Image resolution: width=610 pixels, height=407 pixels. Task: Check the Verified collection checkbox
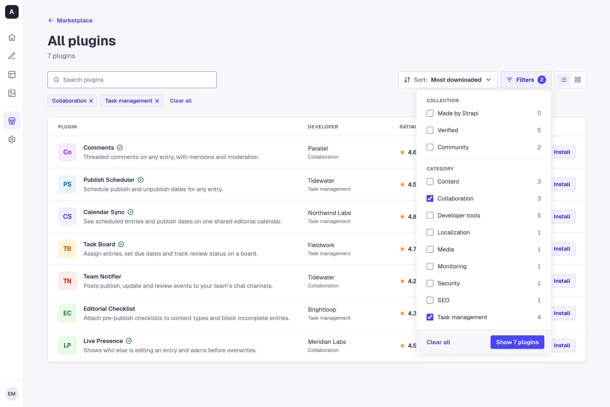(x=430, y=130)
